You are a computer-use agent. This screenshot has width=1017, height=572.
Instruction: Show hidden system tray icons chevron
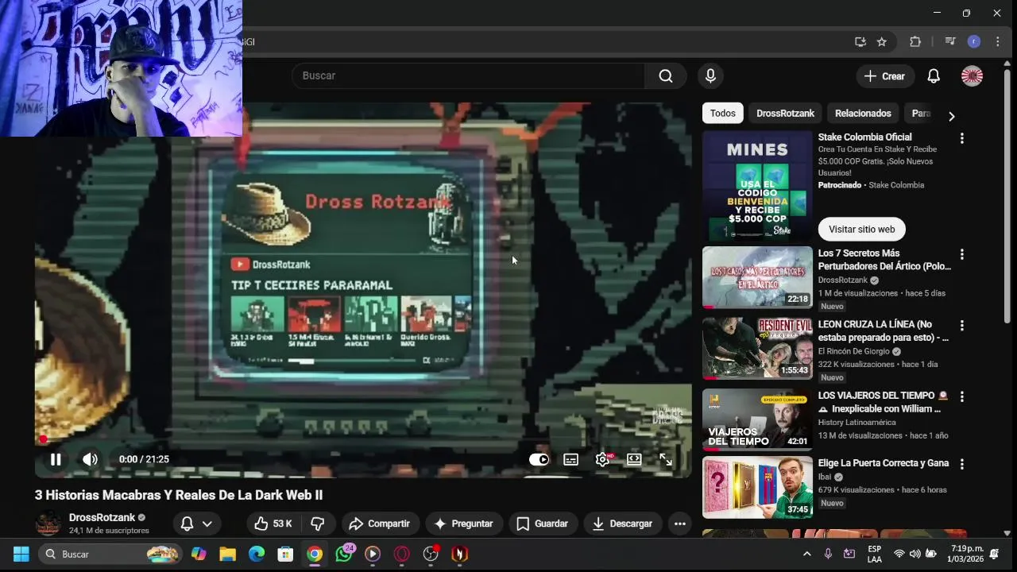(x=807, y=554)
